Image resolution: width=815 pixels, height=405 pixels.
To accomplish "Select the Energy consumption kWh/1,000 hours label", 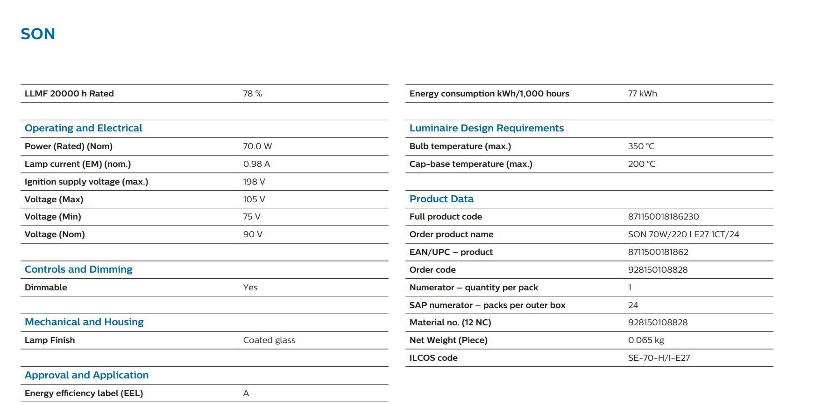I will coord(489,94).
